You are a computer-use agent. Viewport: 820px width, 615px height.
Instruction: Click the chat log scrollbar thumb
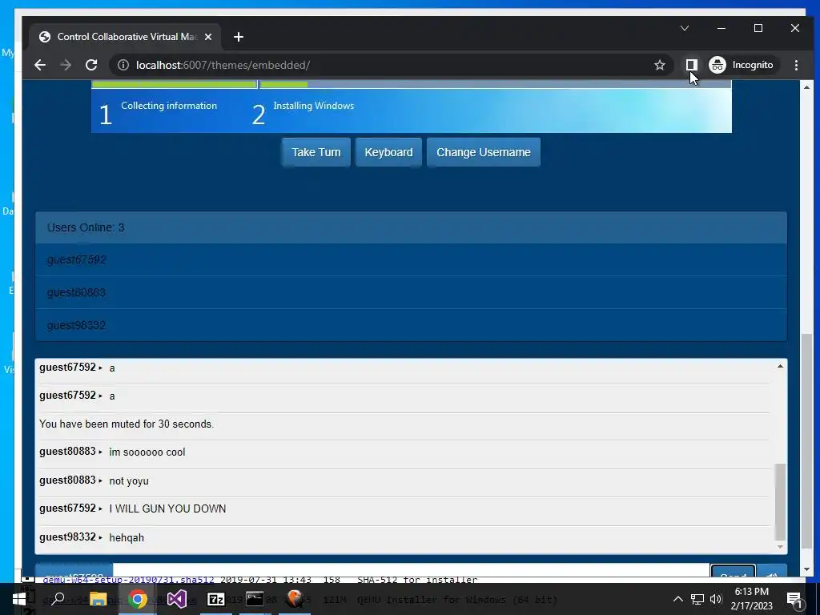(780, 501)
